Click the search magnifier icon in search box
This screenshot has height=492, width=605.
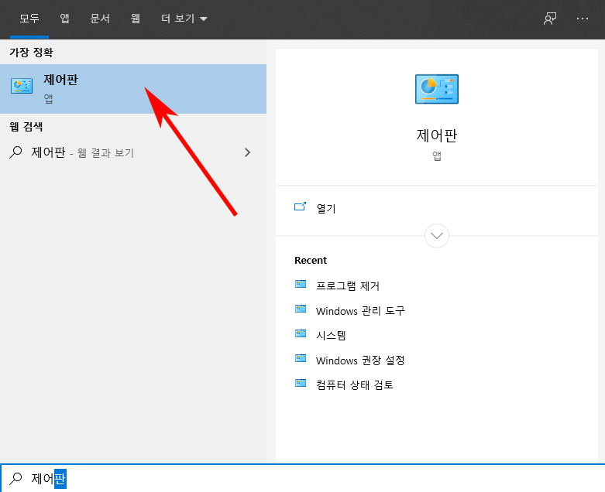click(15, 478)
